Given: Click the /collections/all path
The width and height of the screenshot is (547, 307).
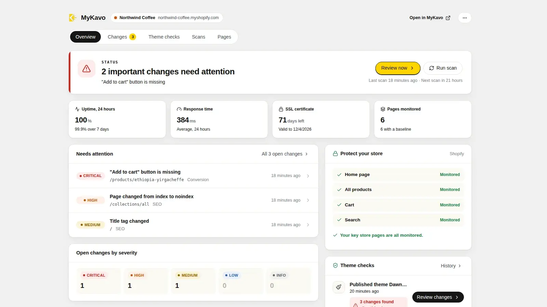Looking at the screenshot, I should [x=129, y=204].
